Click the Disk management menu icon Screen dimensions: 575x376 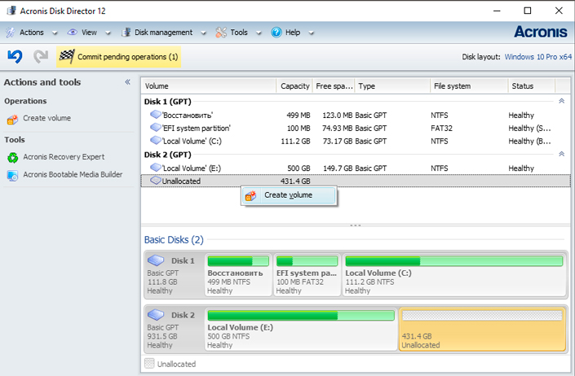pyautogui.click(x=126, y=33)
